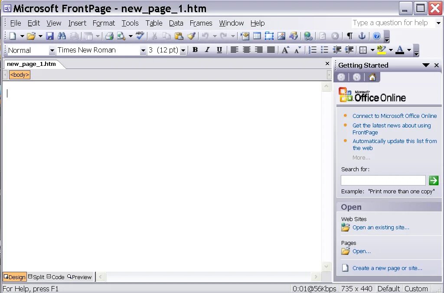Click the Open folder toolbar icon

coord(31,36)
